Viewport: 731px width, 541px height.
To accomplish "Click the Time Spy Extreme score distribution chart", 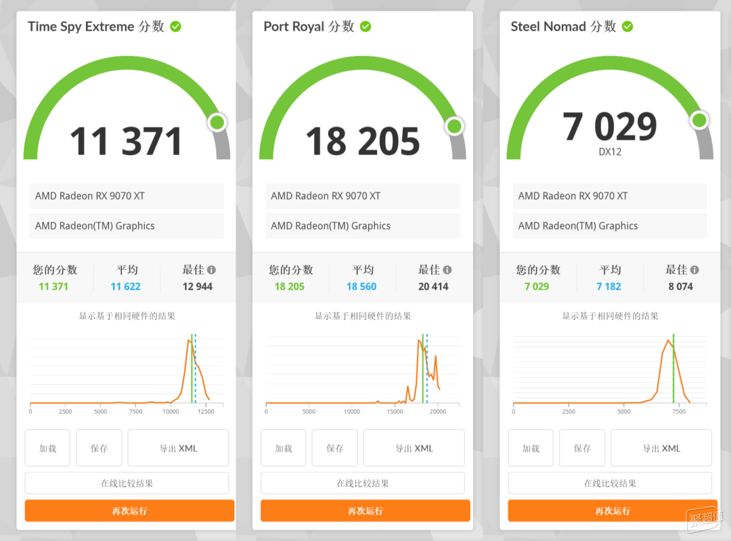I will (x=127, y=373).
